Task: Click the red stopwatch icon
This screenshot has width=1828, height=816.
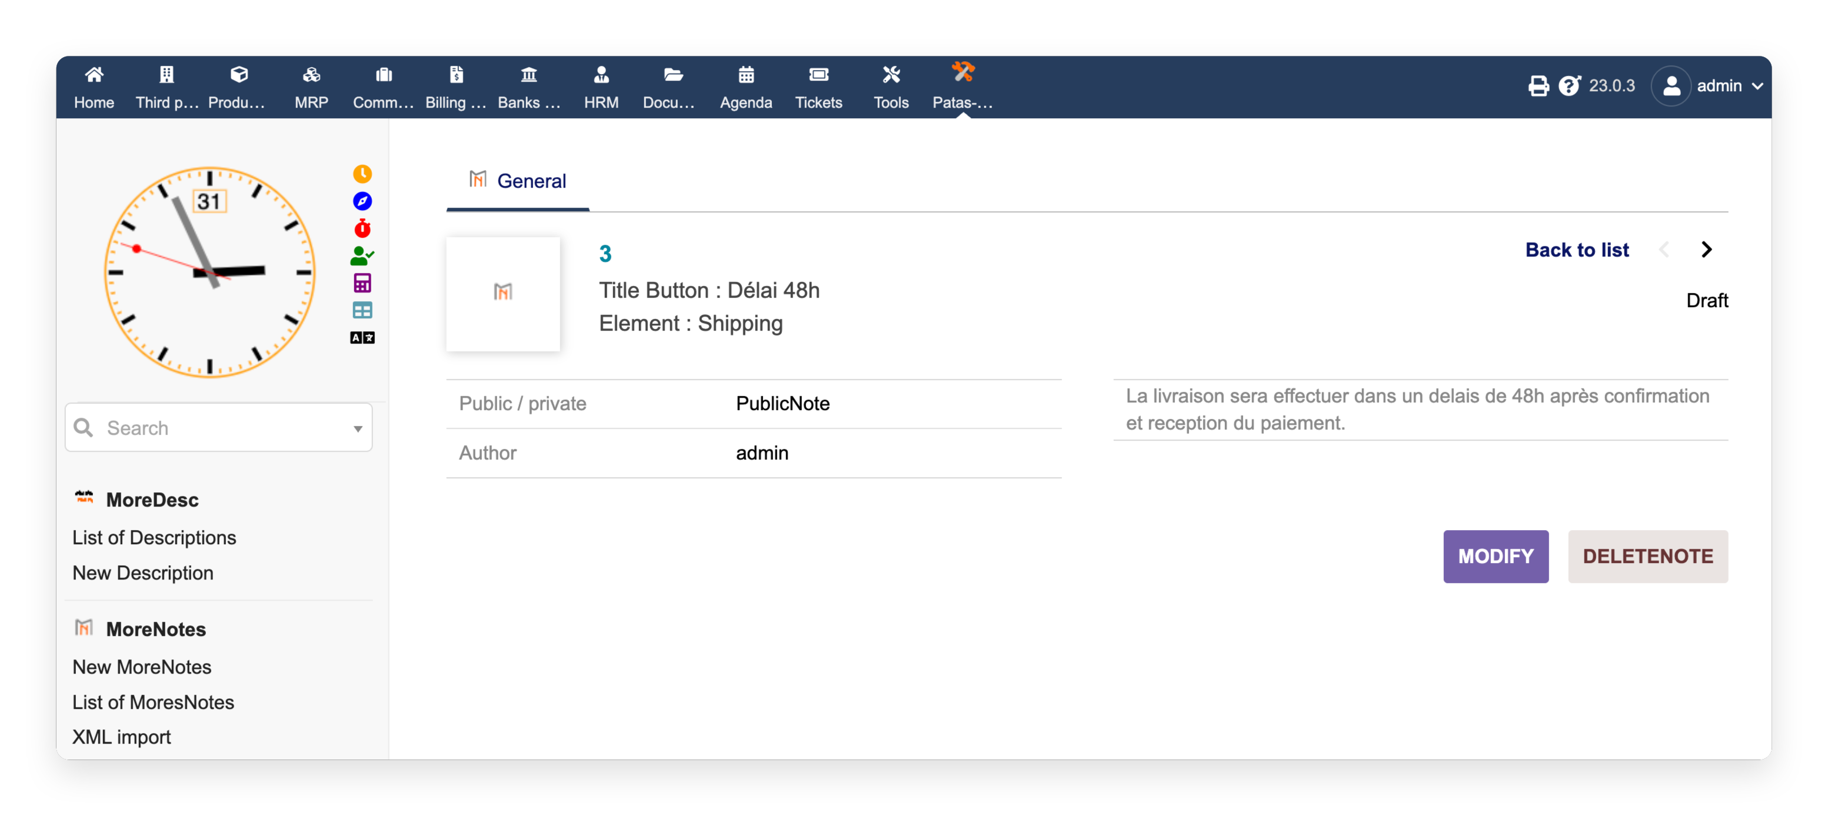Action: click(x=362, y=228)
